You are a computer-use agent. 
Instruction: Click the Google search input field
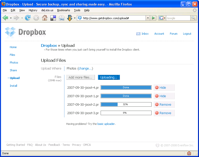(178, 18)
